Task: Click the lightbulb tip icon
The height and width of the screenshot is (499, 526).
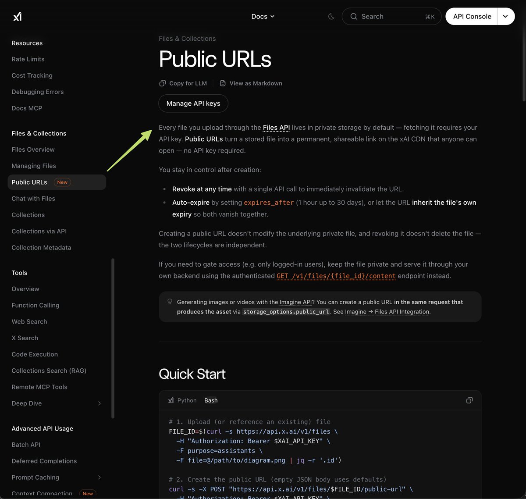Action: coord(170,302)
